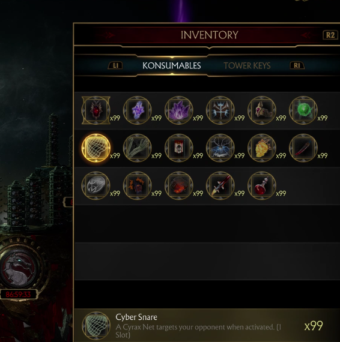Choose the green orb konsumable
This screenshot has width=340, height=342.
coord(303,110)
